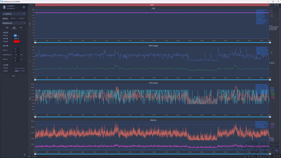
Task: Open the floating window position dropdown
Action: click(x=16, y=39)
